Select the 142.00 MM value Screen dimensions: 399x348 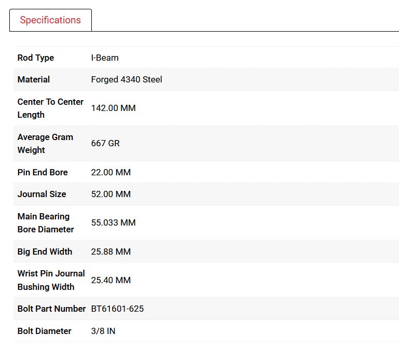pyautogui.click(x=113, y=108)
